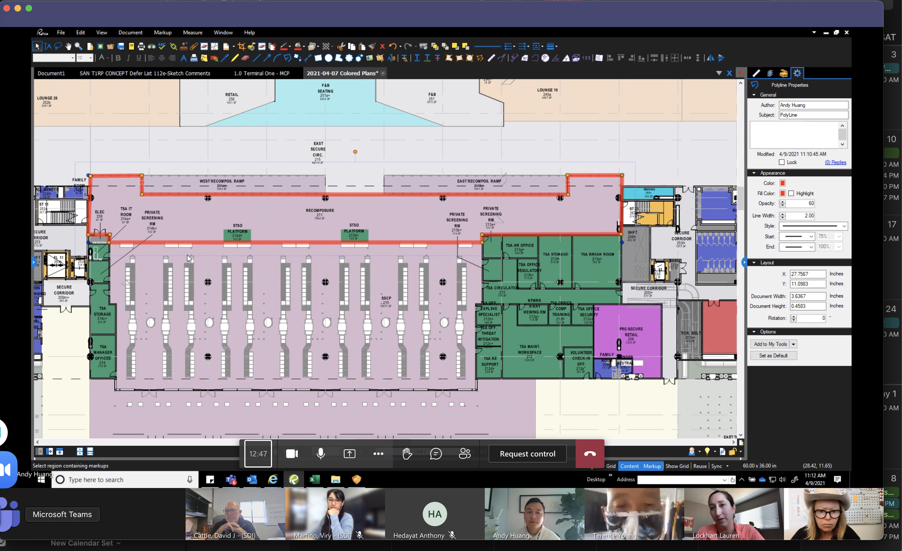Select the Pan hand tool

pyautogui.click(x=69, y=46)
